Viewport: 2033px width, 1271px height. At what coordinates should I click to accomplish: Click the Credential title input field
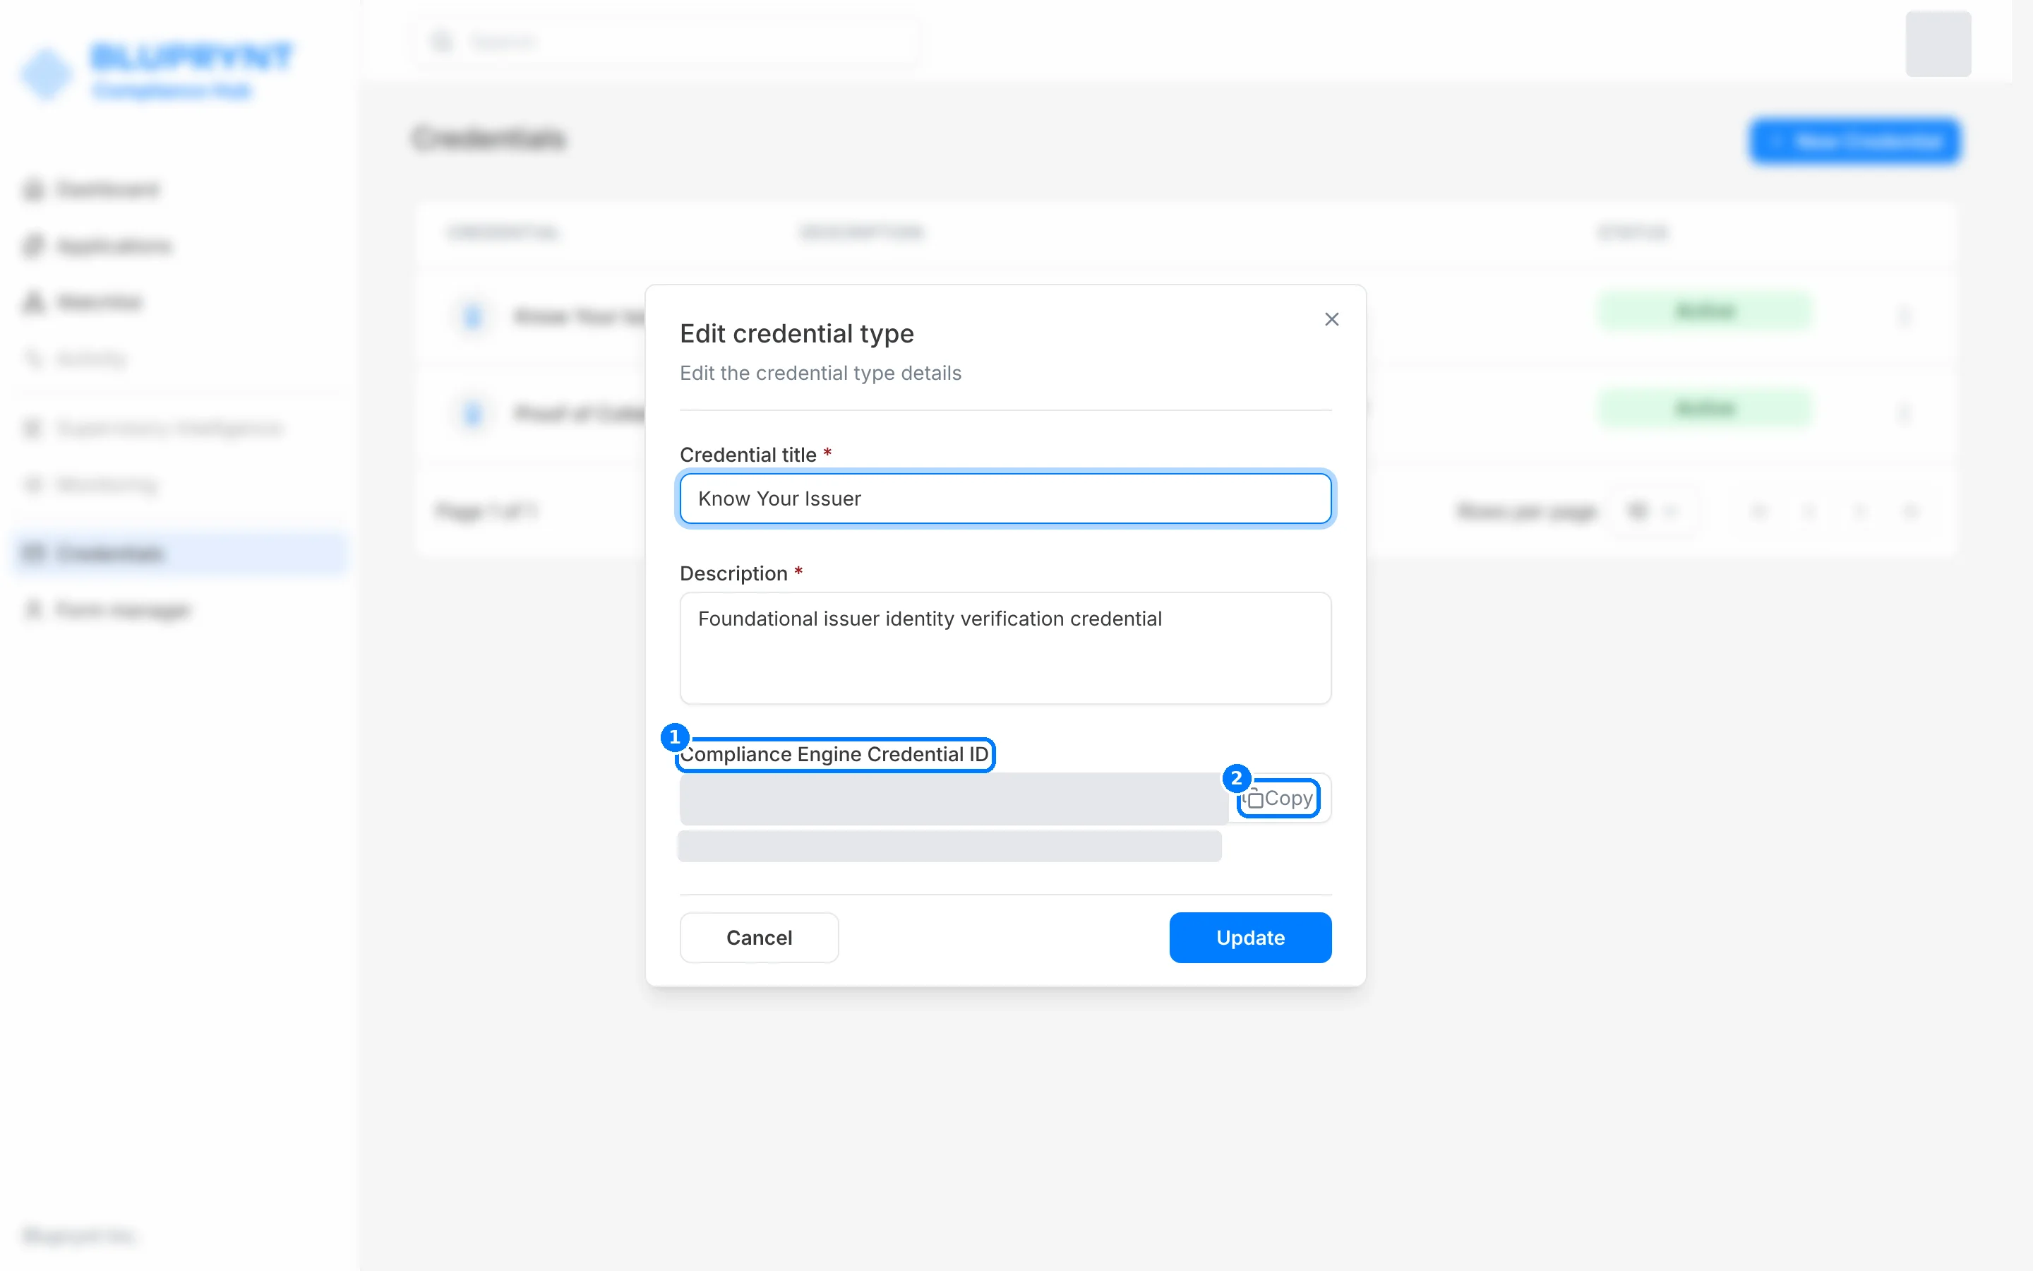[x=1006, y=499]
